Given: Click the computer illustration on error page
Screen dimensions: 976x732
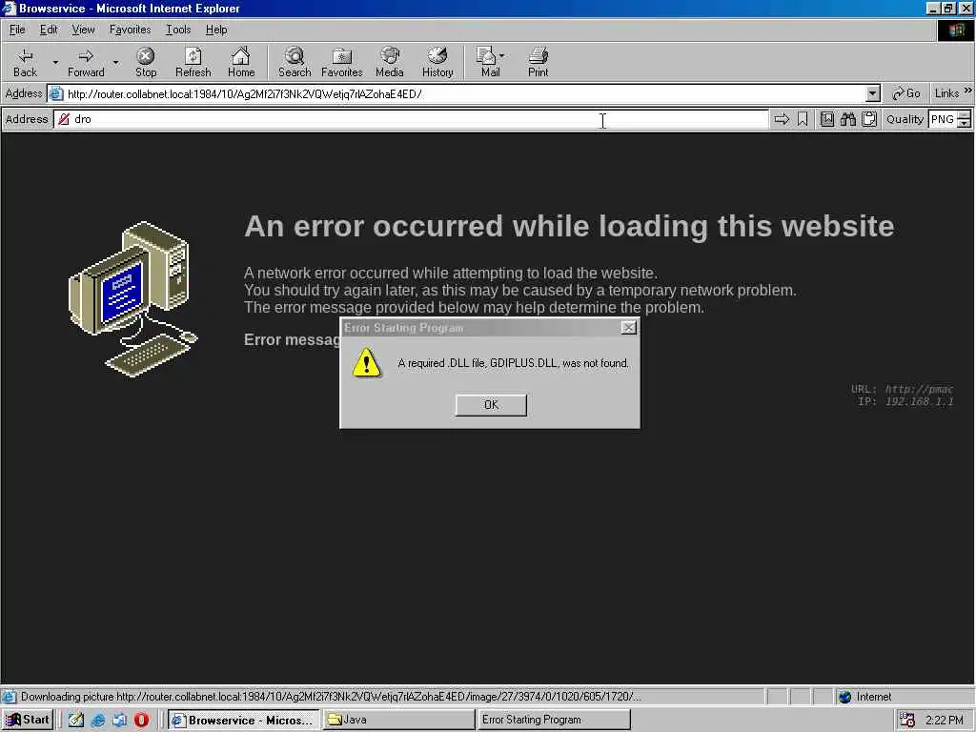Looking at the screenshot, I should [x=132, y=298].
